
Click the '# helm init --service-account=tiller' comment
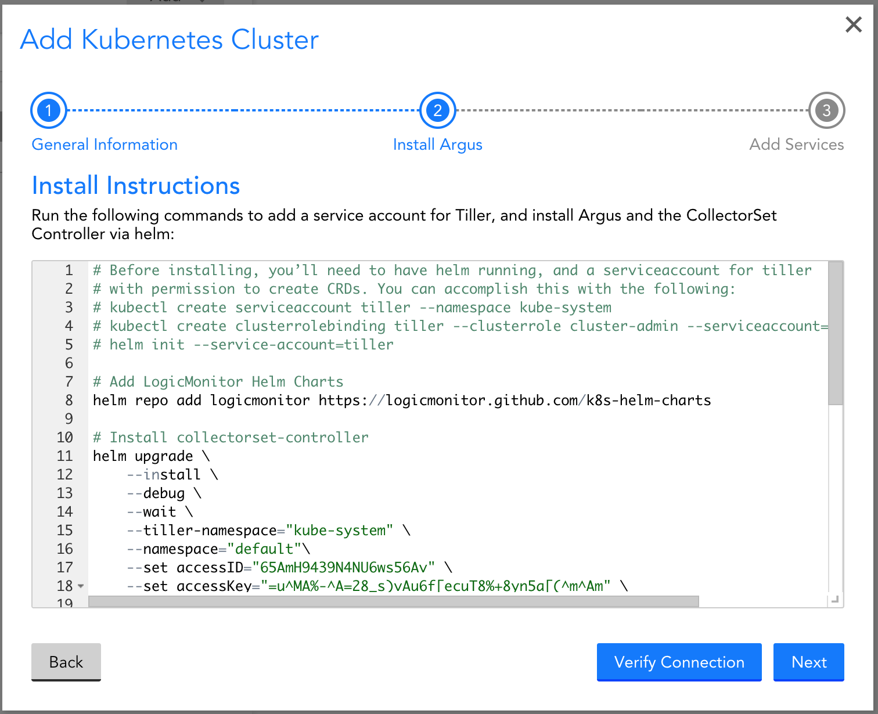[243, 345]
